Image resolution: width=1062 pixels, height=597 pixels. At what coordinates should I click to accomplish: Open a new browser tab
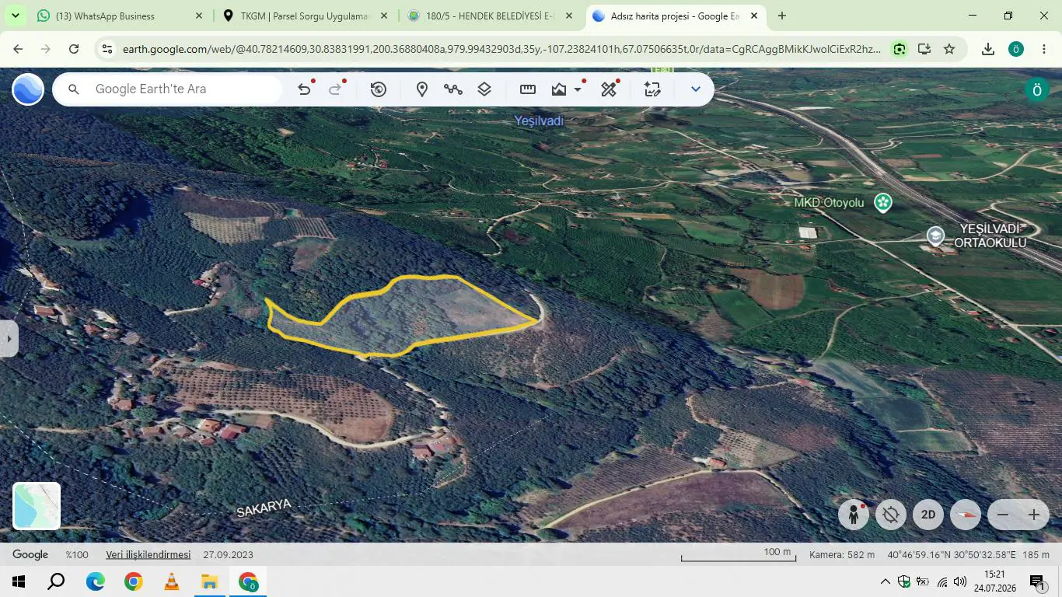click(781, 16)
